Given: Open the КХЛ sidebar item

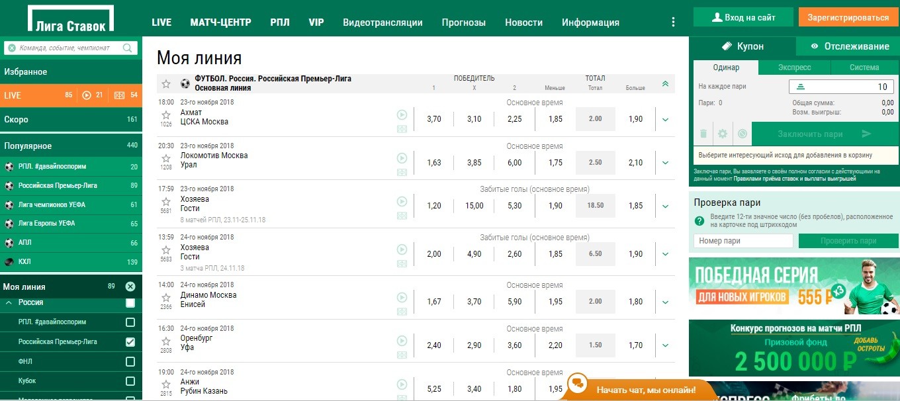Looking at the screenshot, I should 71,261.
